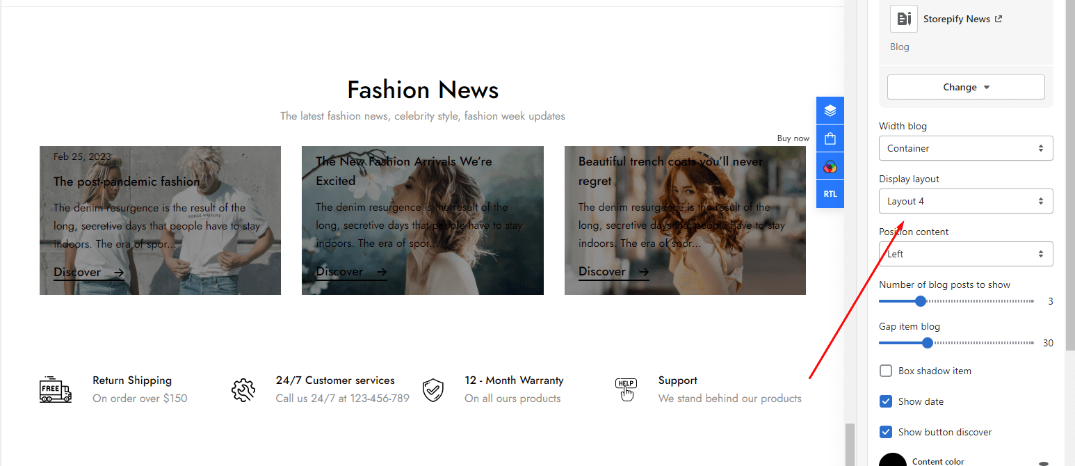
Task: Uncheck Show button discover
Action: (x=886, y=432)
